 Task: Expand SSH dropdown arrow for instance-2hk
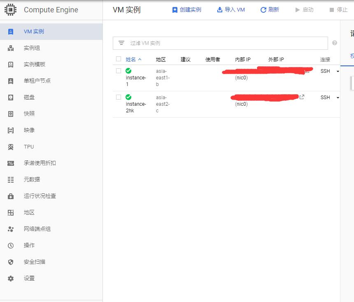point(338,98)
